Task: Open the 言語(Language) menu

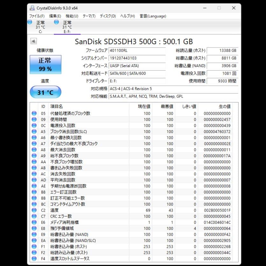Action: pos(153,16)
